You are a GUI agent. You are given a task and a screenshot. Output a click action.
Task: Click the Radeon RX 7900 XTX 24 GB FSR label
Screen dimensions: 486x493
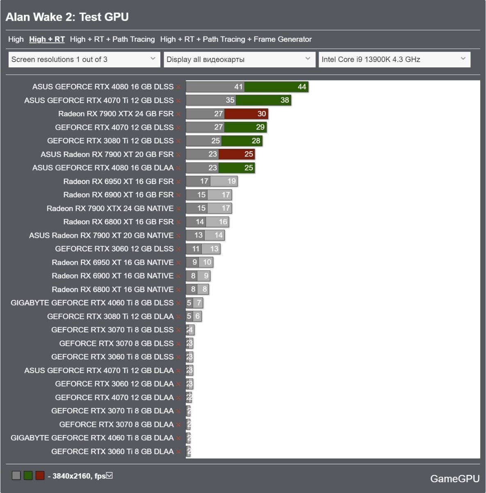point(116,114)
